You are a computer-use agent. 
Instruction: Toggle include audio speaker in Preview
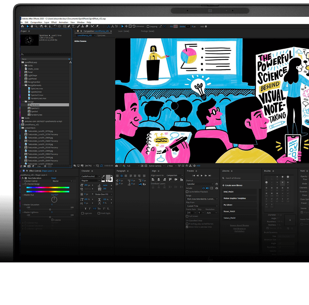(208, 188)
